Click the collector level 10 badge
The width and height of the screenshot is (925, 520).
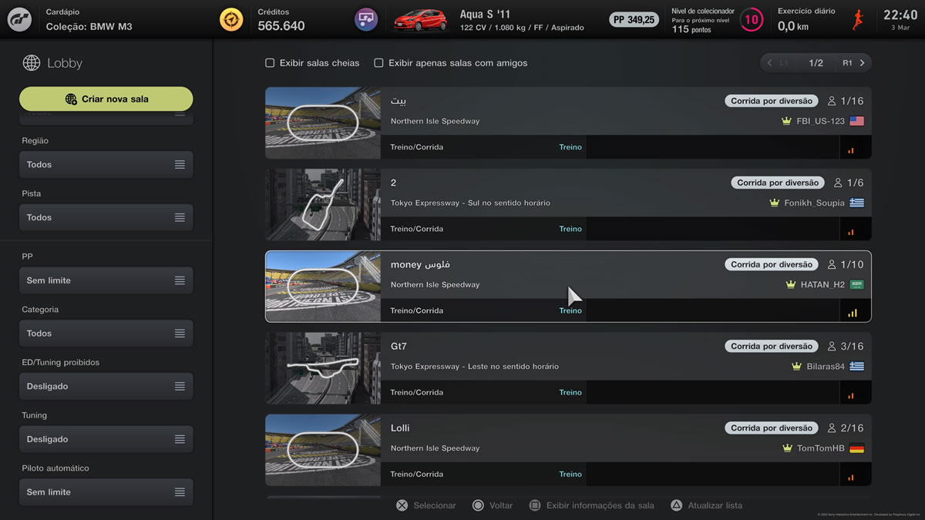coord(751,19)
